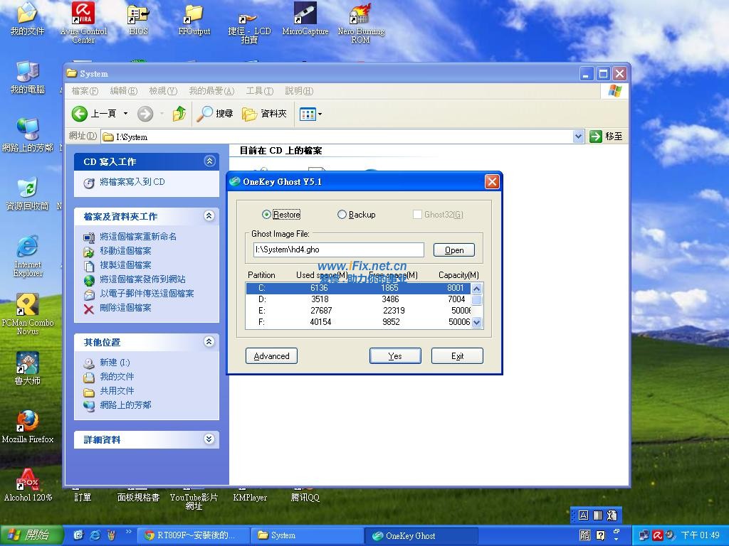
Task: Open the address bar dropdown arrow
Action: pos(578,136)
